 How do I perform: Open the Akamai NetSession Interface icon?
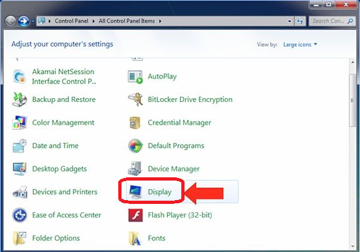tap(19, 77)
